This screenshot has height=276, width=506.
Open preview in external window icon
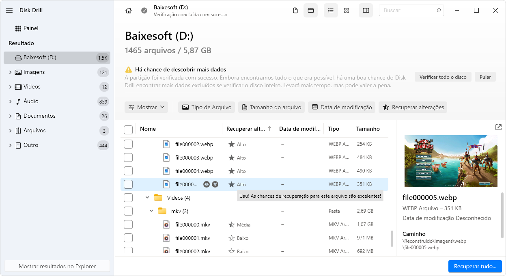[498, 127]
